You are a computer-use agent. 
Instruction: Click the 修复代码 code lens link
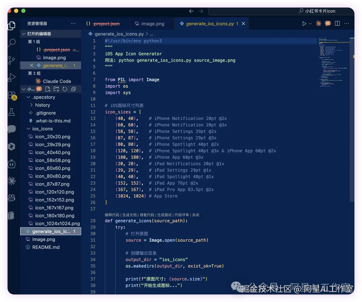click(147, 215)
